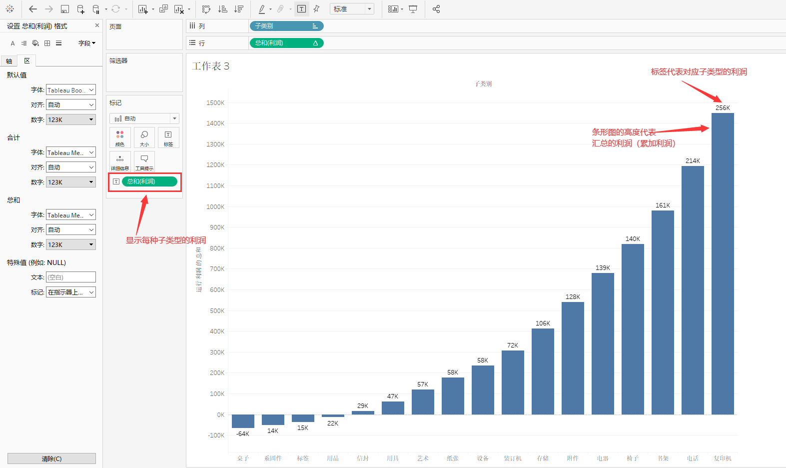This screenshot has height=468, width=786.
Task: Click the 总和(利润) pill on Rows shelf
Action: [x=286, y=43]
